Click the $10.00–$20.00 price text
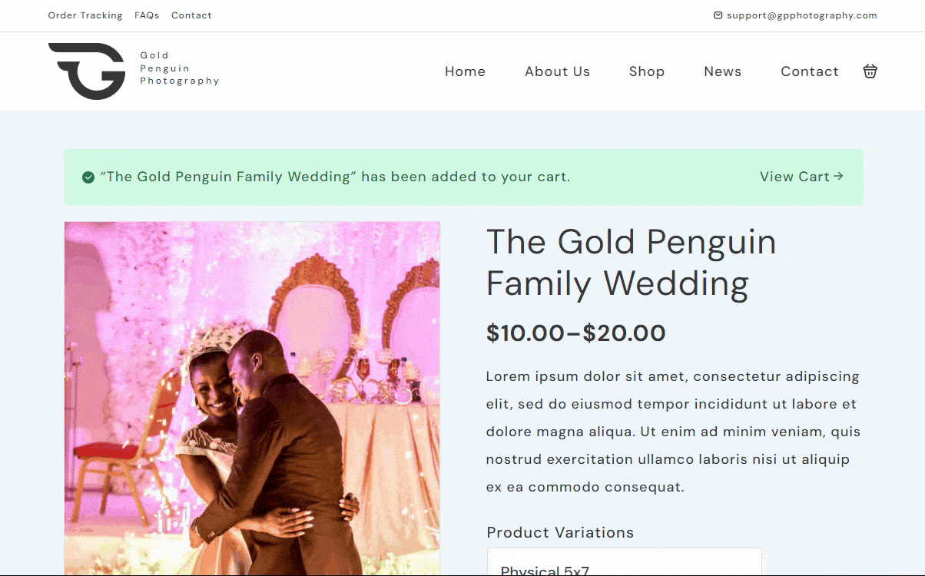This screenshot has width=925, height=576. pyautogui.click(x=575, y=333)
